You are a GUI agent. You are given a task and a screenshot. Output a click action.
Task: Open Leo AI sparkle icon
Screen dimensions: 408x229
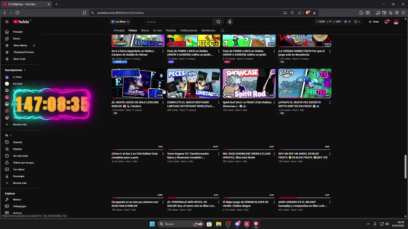click(390, 13)
